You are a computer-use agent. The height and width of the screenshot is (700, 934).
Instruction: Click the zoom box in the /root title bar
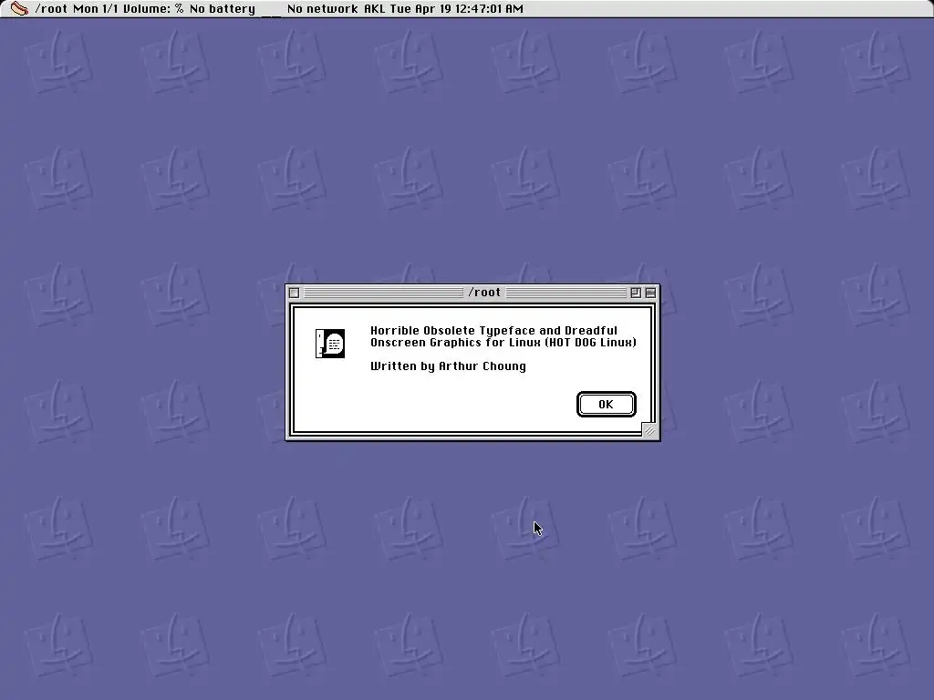[x=636, y=293]
